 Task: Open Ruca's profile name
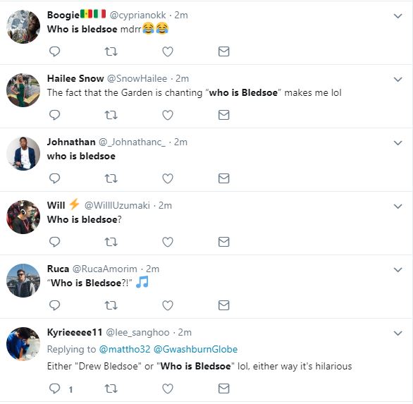pyautogui.click(x=58, y=269)
